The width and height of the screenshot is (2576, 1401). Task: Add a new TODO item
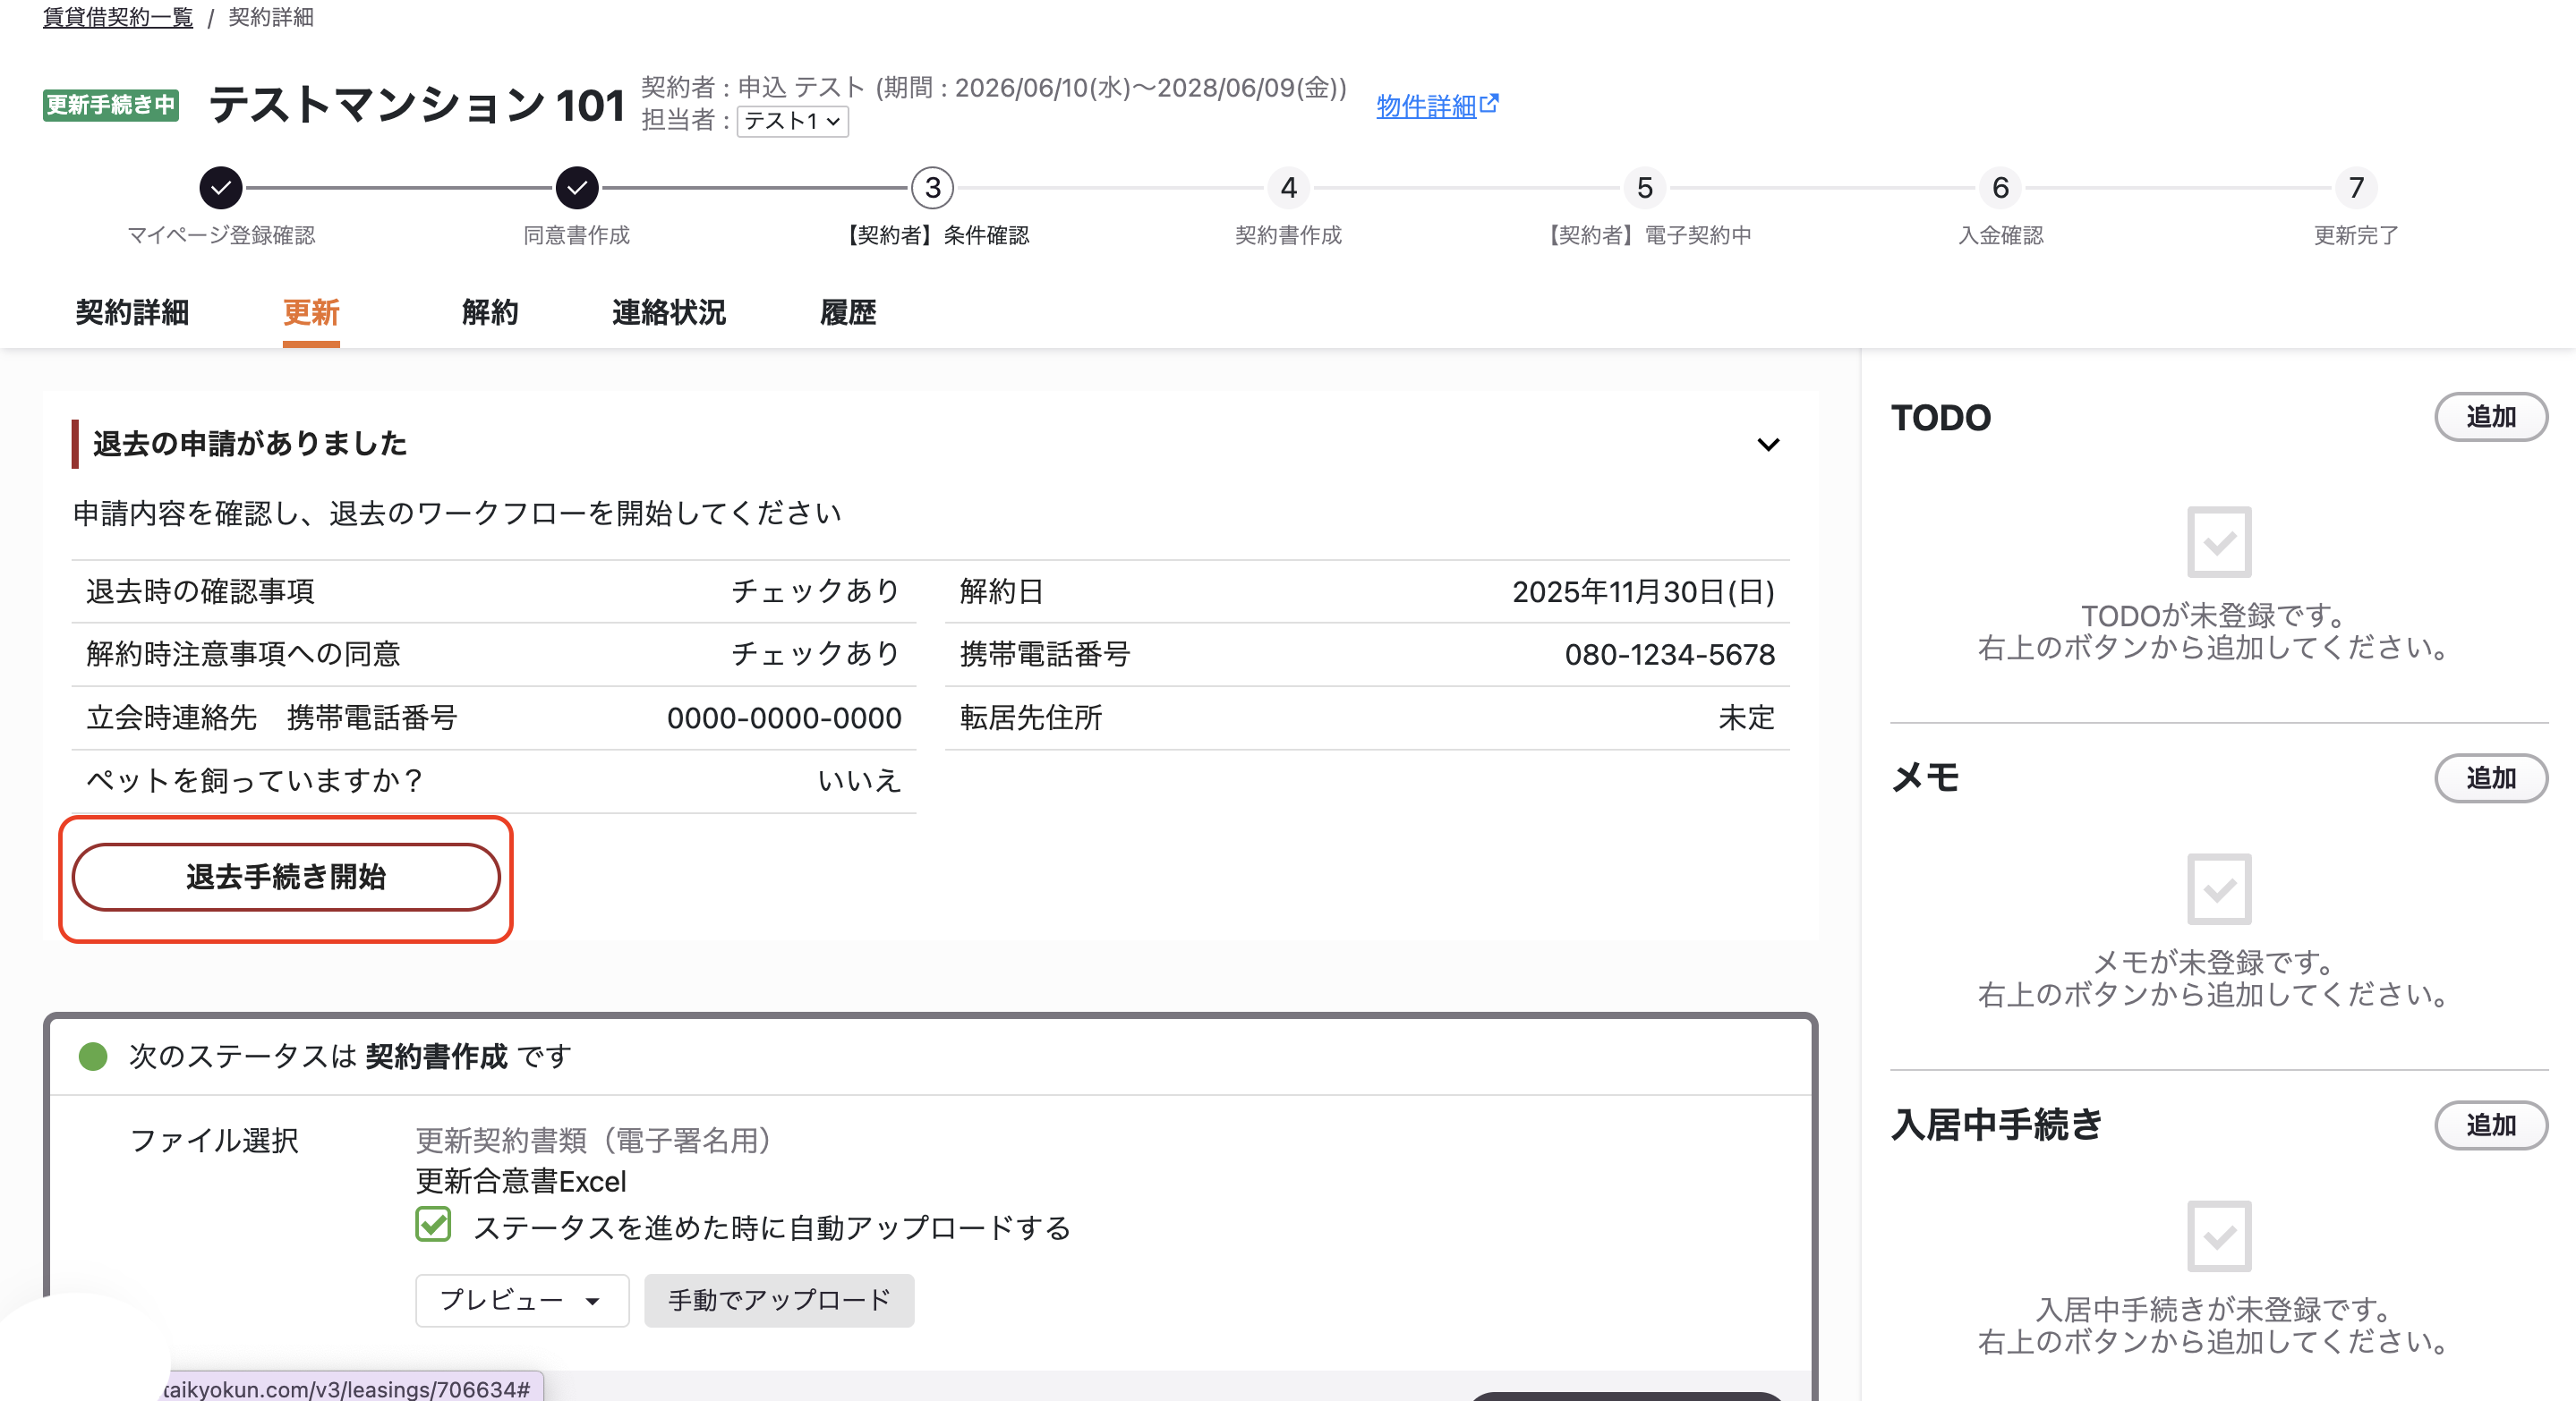pos(2490,417)
